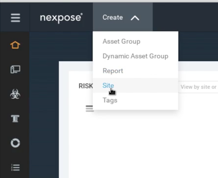Open the hamburger navigation menu in header

coord(15,18)
